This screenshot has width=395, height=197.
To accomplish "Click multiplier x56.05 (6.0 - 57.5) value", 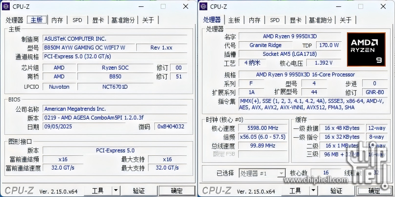I will [x=263, y=137].
